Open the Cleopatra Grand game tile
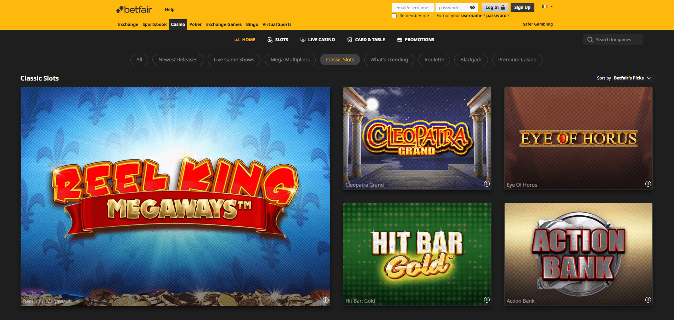Image resolution: width=674 pixels, height=320 pixels. 417,138
